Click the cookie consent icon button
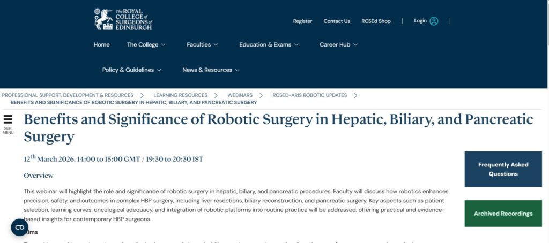 pyautogui.click(x=20, y=227)
